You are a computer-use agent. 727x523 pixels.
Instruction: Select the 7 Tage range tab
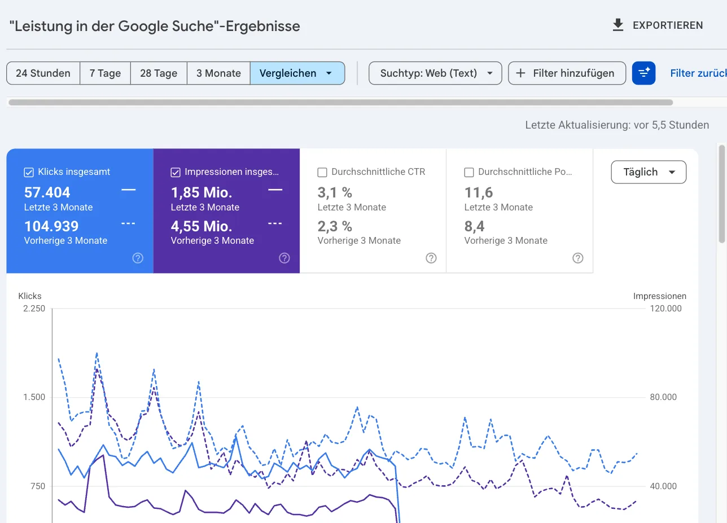105,73
